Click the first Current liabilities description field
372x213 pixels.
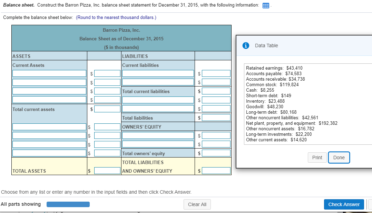pos(158,73)
